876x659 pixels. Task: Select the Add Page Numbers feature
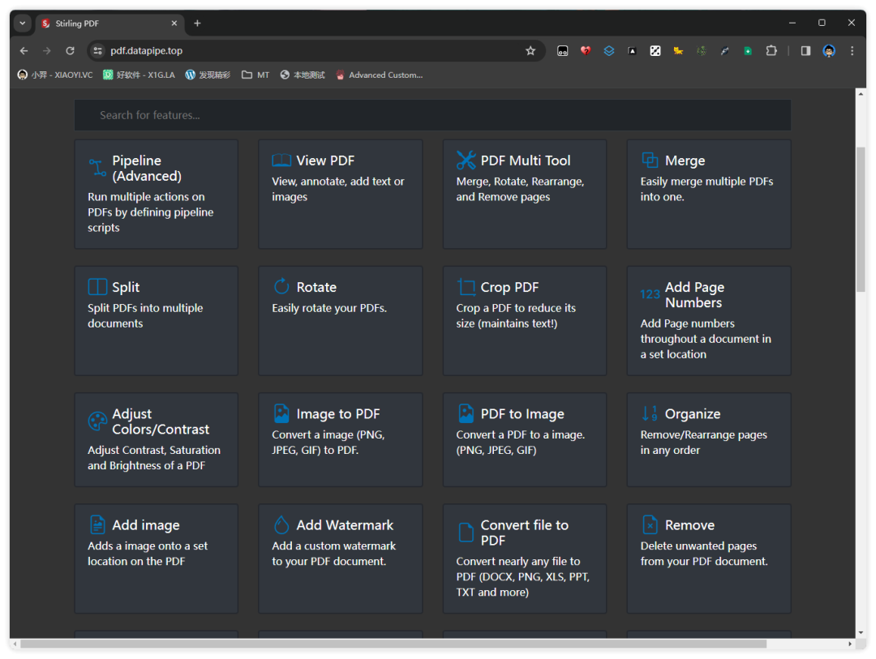[x=708, y=320]
